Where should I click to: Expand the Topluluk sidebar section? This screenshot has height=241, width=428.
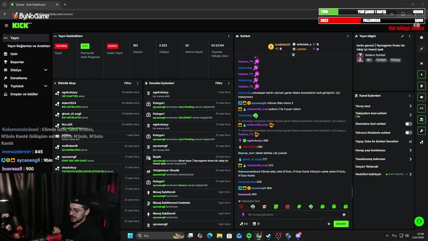tap(46, 86)
